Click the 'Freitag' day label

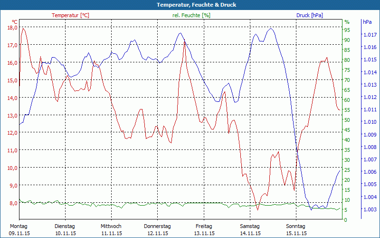204,227
